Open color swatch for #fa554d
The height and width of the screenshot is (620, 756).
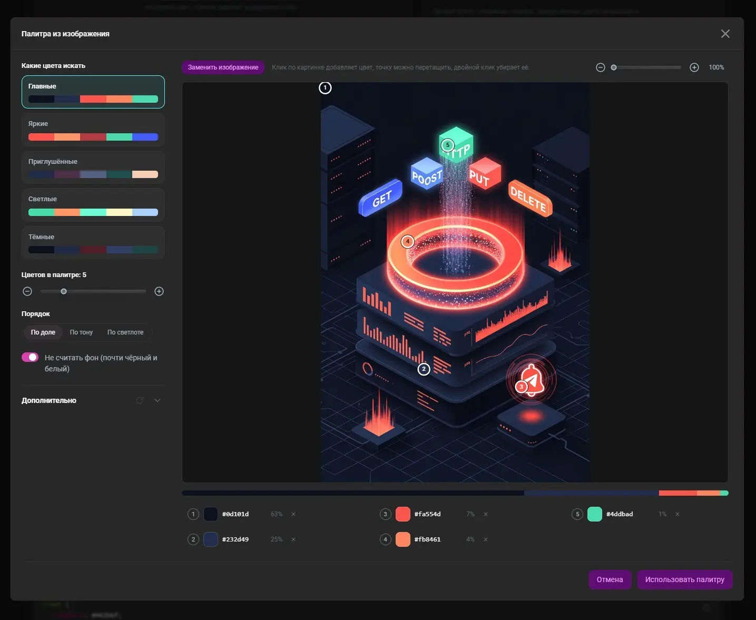pos(403,514)
